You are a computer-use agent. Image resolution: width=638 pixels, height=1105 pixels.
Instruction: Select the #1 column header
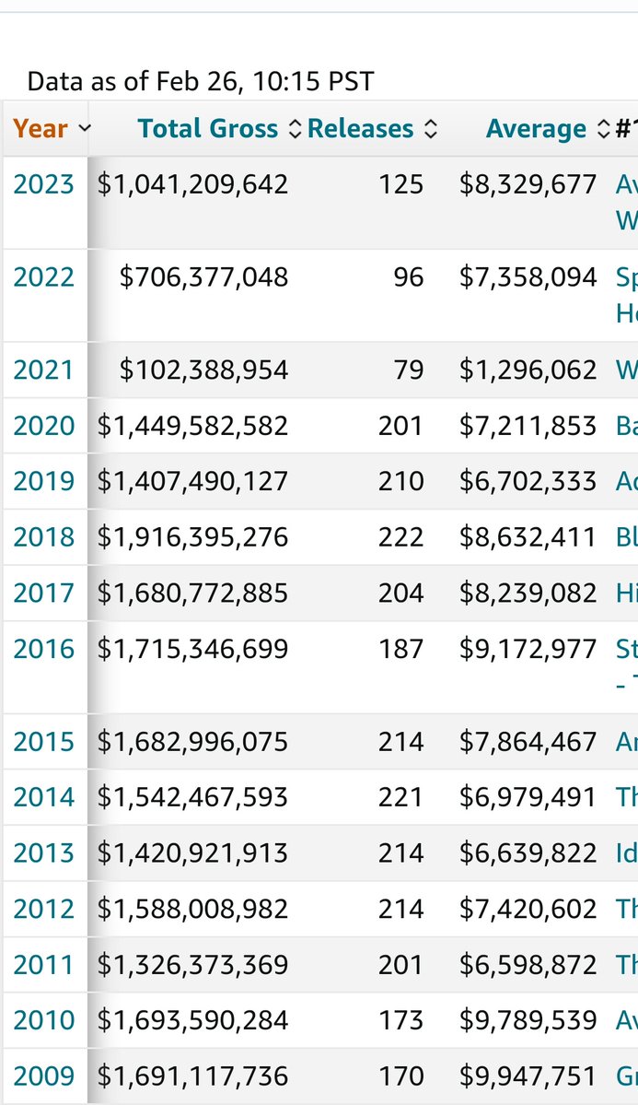tap(624, 129)
